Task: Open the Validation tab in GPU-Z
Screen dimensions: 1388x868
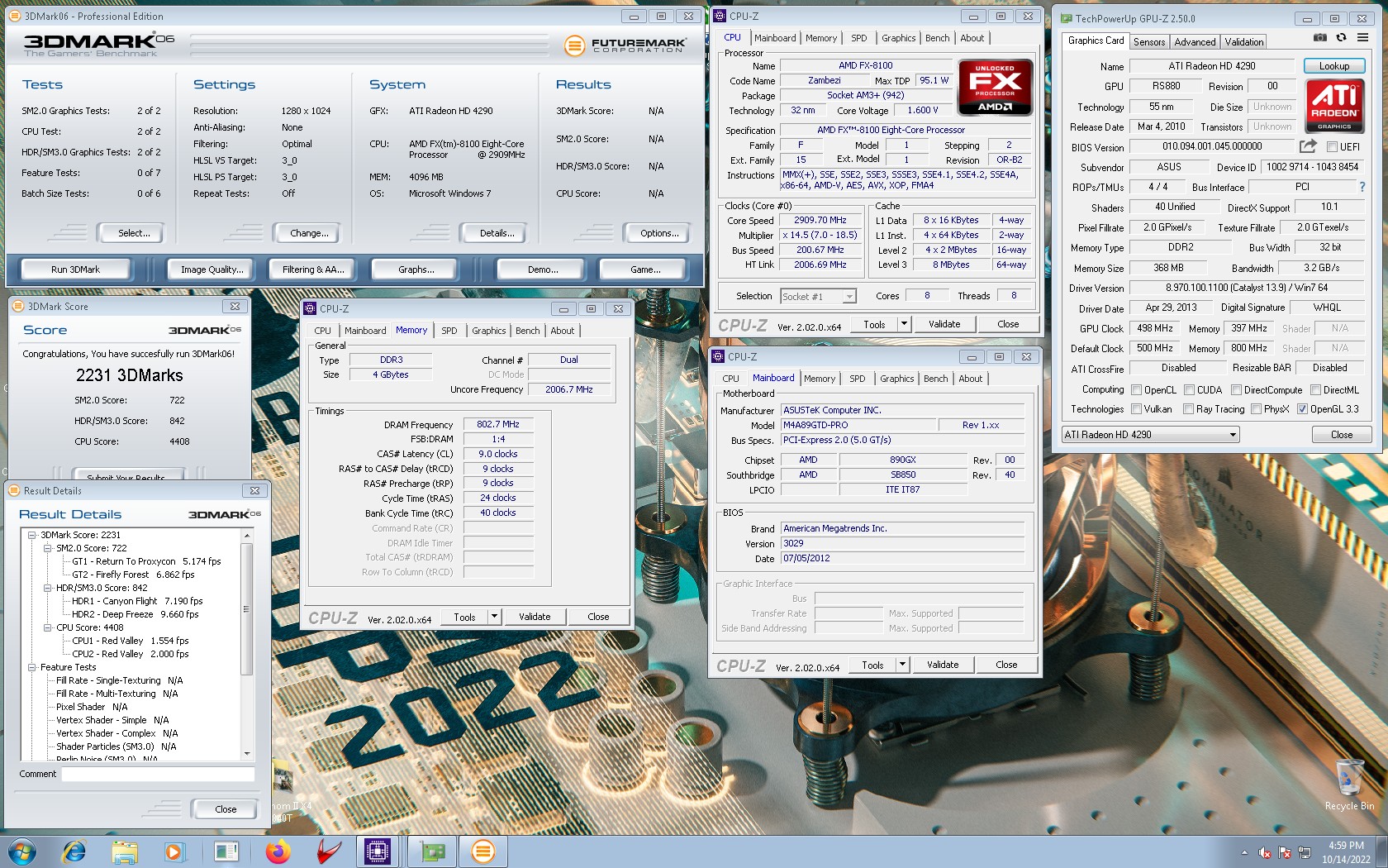Action: pyautogui.click(x=1244, y=42)
